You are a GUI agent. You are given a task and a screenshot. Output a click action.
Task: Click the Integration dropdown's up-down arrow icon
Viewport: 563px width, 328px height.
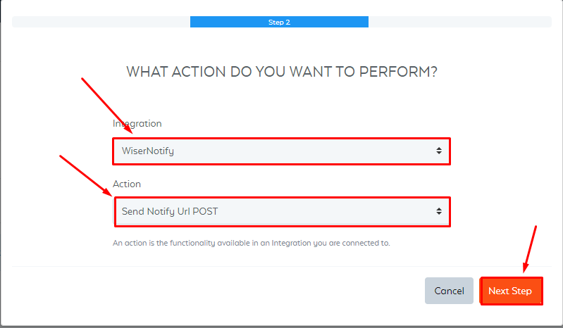pos(438,151)
